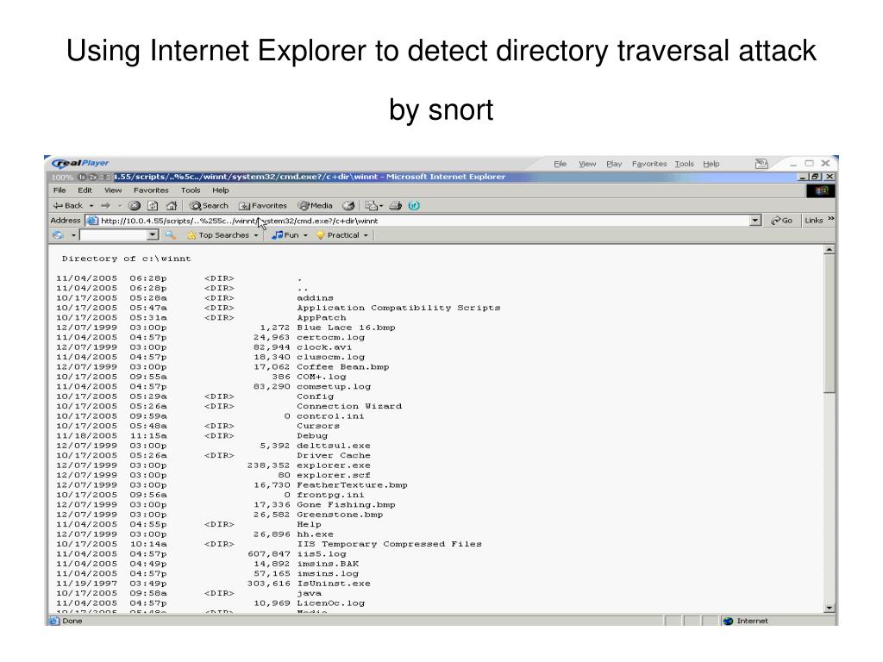Click the search toolbar home icon

(x=58, y=235)
